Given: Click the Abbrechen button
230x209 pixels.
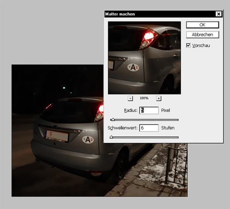Looking at the screenshot, I should pos(202,35).
